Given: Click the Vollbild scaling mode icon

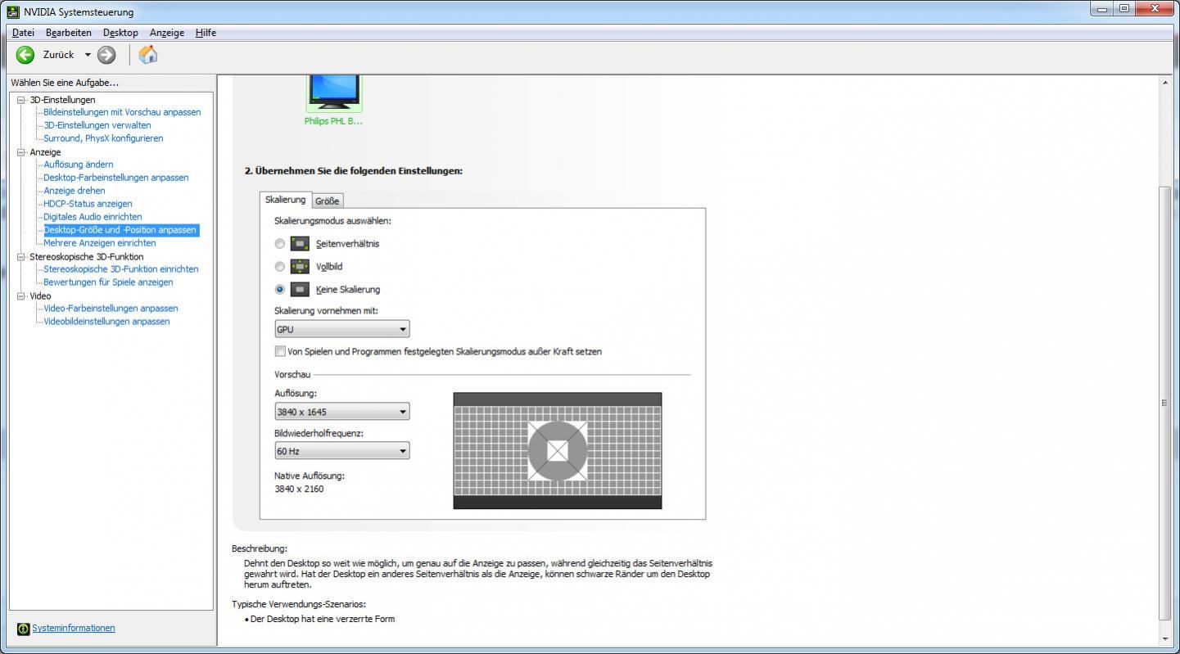Looking at the screenshot, I should click(x=301, y=266).
